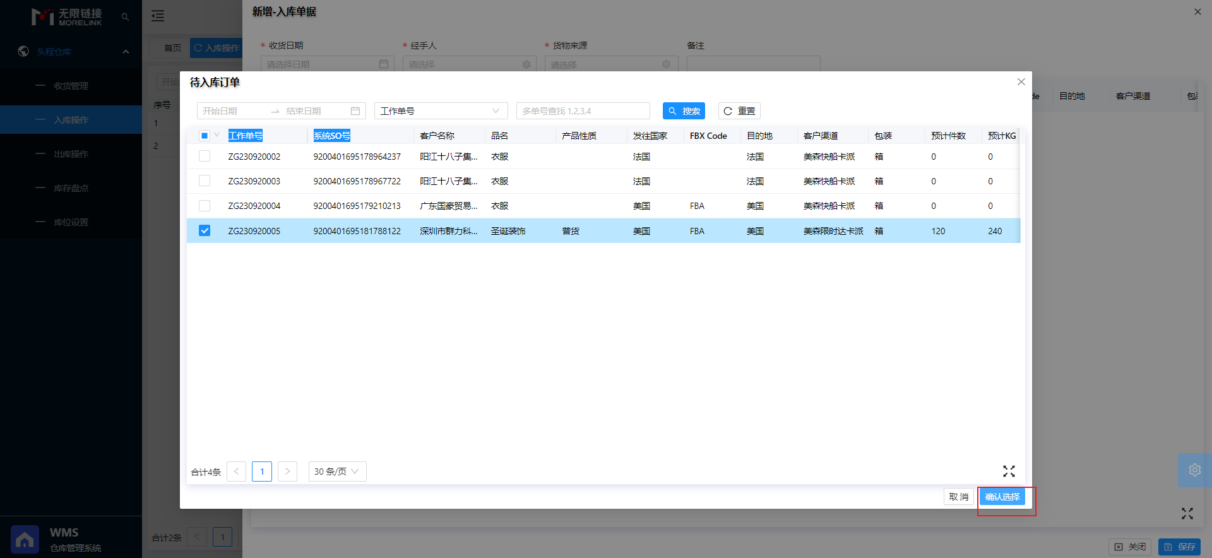
Task: Select page 1 in dialog pagination
Action: (262, 472)
